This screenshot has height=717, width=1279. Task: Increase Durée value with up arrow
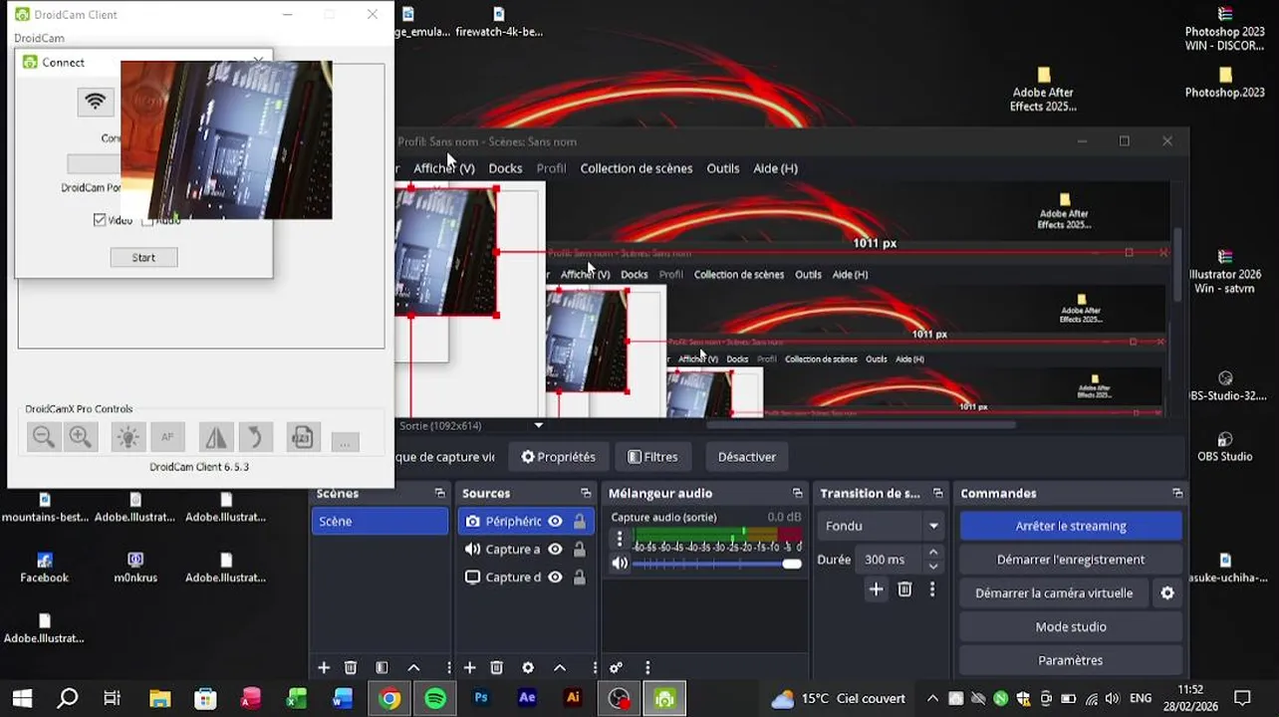[933, 553]
